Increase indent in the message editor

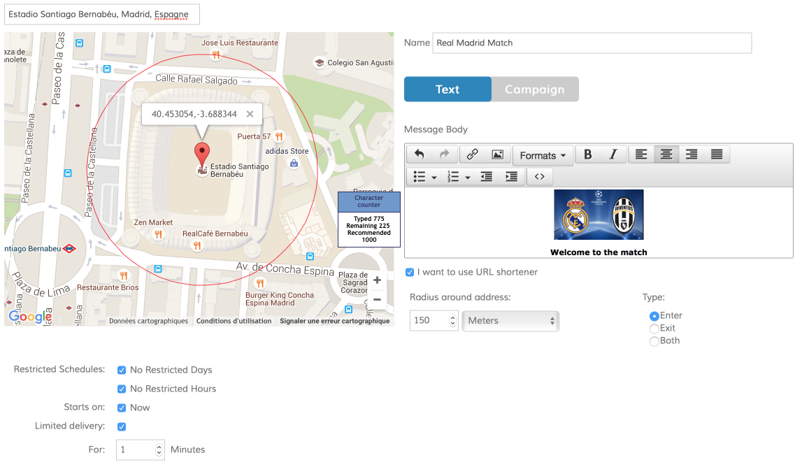511,177
